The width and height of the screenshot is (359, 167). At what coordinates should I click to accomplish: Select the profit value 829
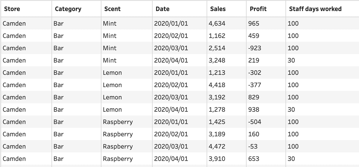(254, 97)
